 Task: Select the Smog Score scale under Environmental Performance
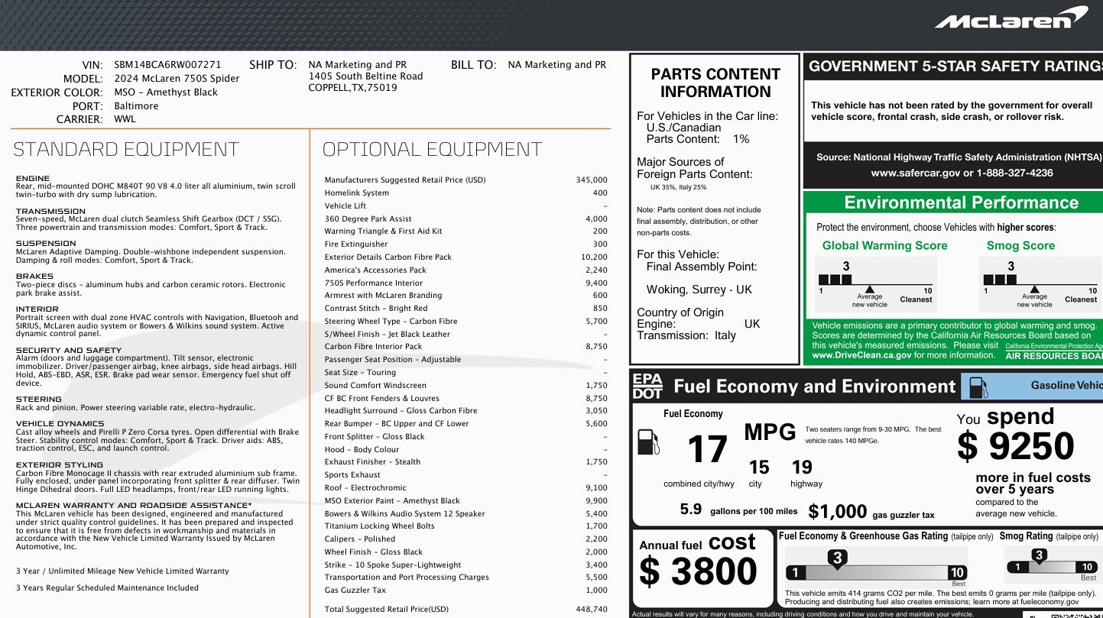coord(1040,284)
